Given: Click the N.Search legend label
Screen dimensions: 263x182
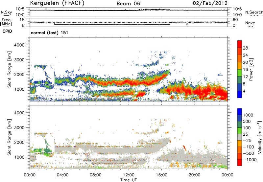Looking at the screenshot, I should coord(254,12).
